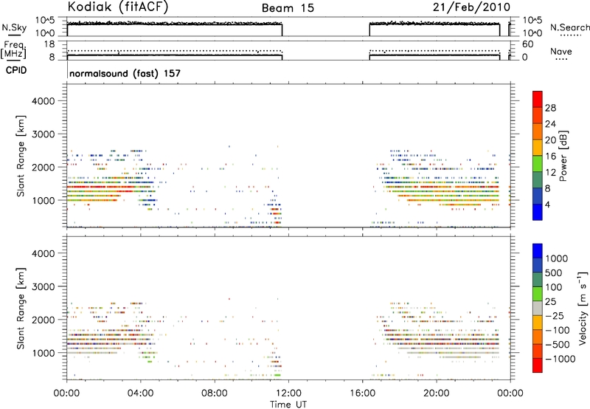Click the orange Power colorbar segment between 20 and 24
The width and height of the screenshot is (590, 409).
[x=538, y=131]
